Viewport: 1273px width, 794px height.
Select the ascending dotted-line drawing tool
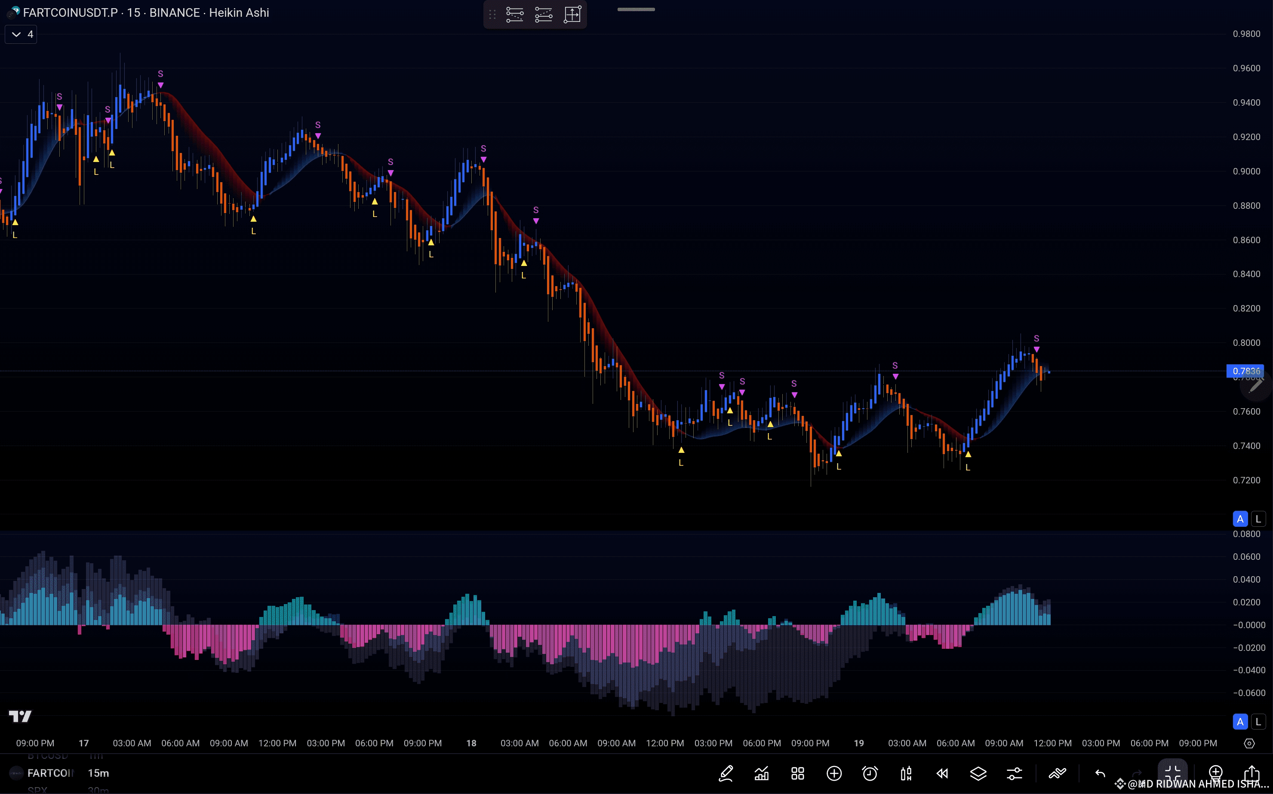pos(544,15)
